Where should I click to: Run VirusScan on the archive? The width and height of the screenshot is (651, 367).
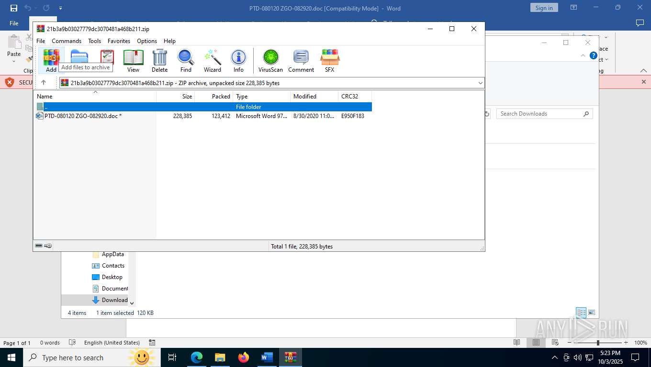pyautogui.click(x=270, y=61)
